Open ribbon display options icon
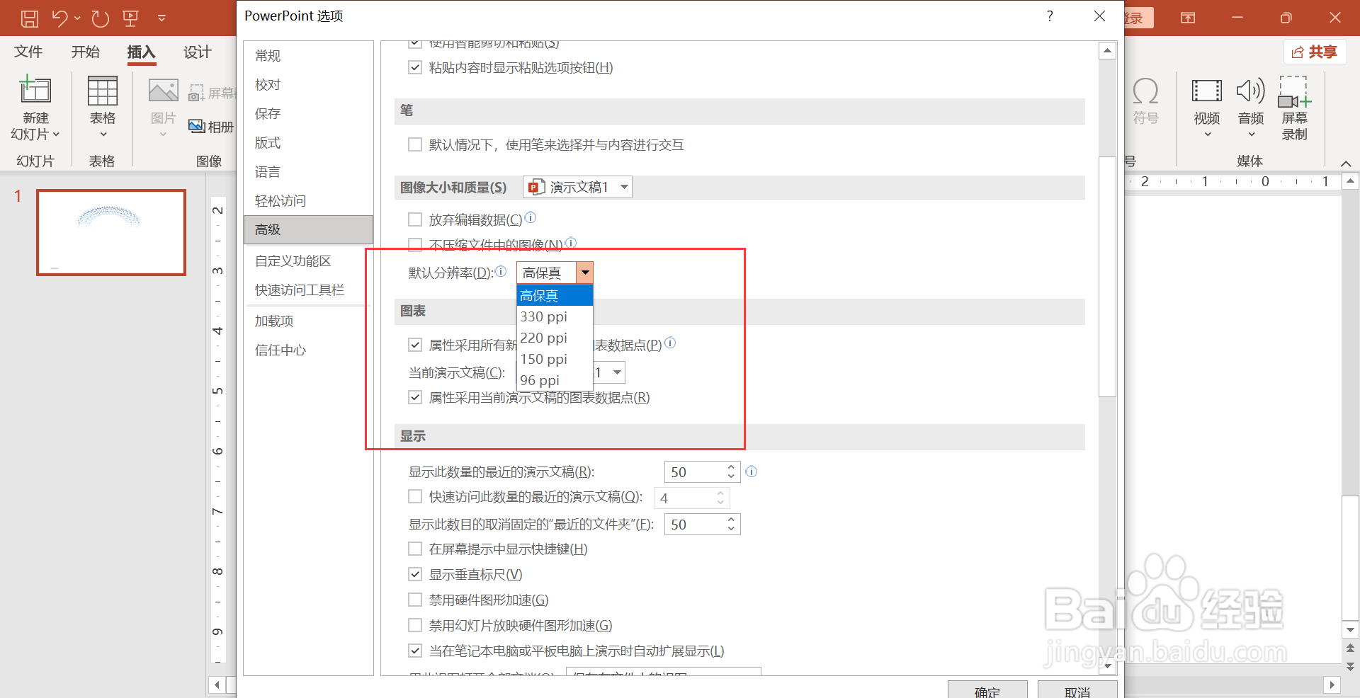Image resolution: width=1360 pixels, height=698 pixels. (x=1188, y=18)
